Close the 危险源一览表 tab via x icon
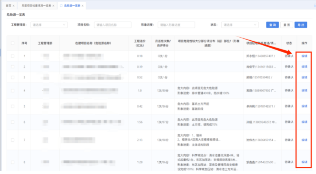This screenshot has height=174, width=316. pyautogui.click(x=82, y=6)
